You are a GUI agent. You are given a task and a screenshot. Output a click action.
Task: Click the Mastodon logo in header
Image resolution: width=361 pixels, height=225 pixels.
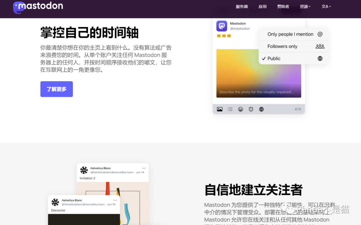point(38,7)
